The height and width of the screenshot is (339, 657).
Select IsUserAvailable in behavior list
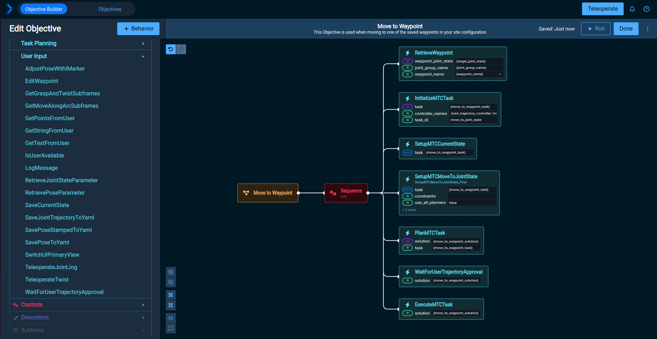point(45,156)
